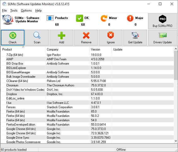Select the f.lux product row

[87, 103]
